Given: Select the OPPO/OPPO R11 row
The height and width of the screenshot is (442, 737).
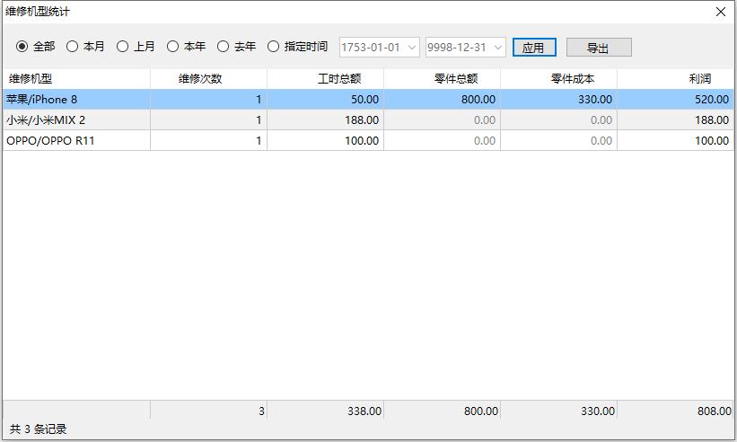Looking at the screenshot, I should point(368,140).
